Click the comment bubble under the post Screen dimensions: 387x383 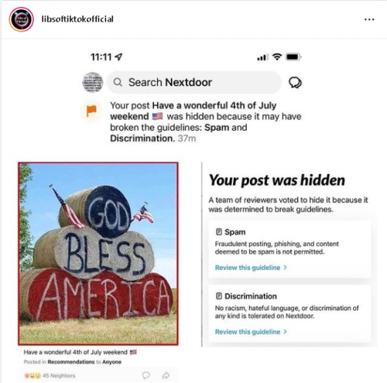coord(146,375)
